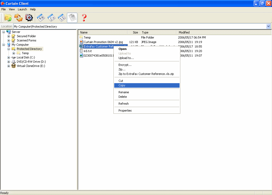Screen dimensions: 272x195
Task: Click the Name column header
Action: [84, 32]
